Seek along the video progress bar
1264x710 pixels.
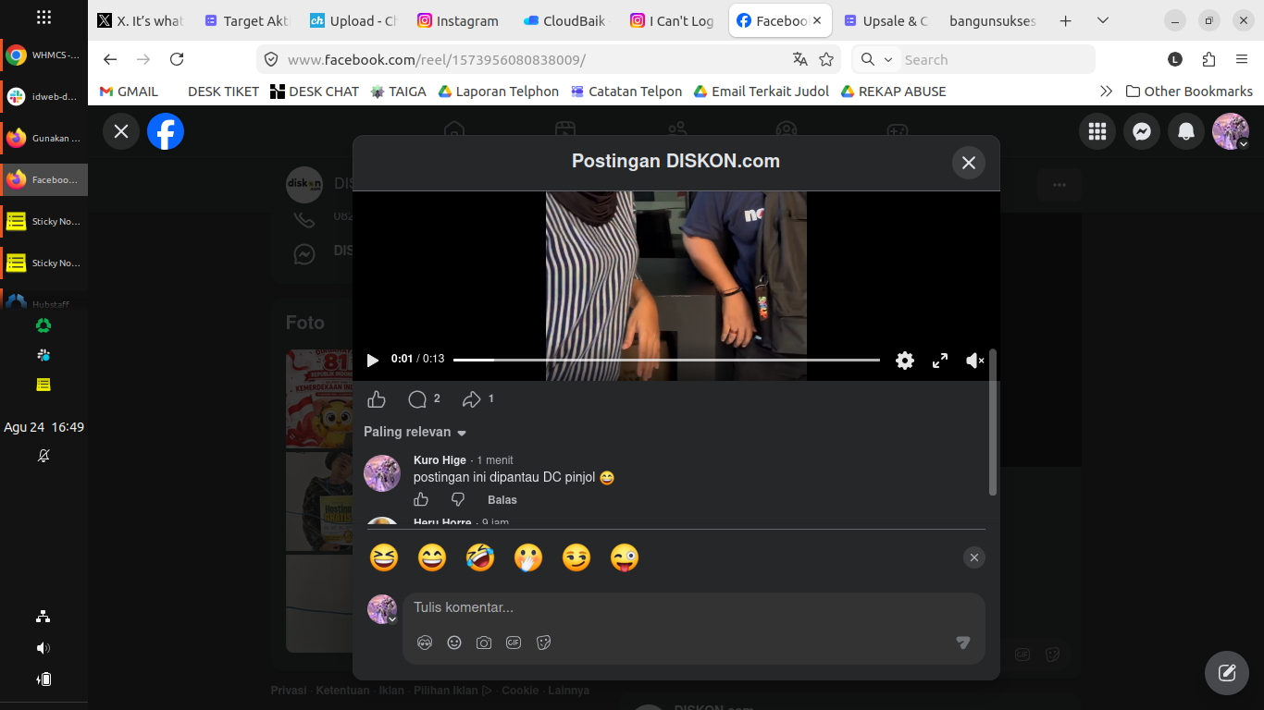tap(666, 360)
